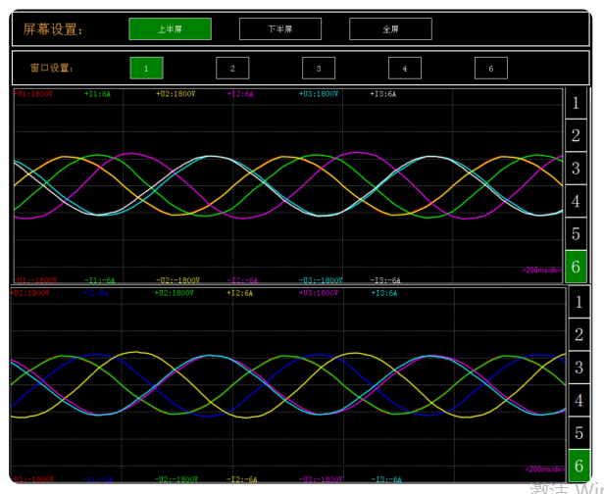The image size is (604, 494).
Task: Choose the 全屏 full screen option
Action: tap(390, 29)
